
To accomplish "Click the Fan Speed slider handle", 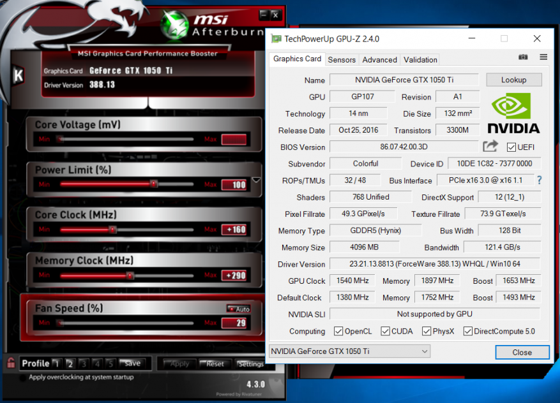I will tap(61, 323).
